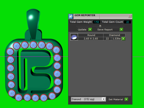Click the Round shape cell

[91, 35]
